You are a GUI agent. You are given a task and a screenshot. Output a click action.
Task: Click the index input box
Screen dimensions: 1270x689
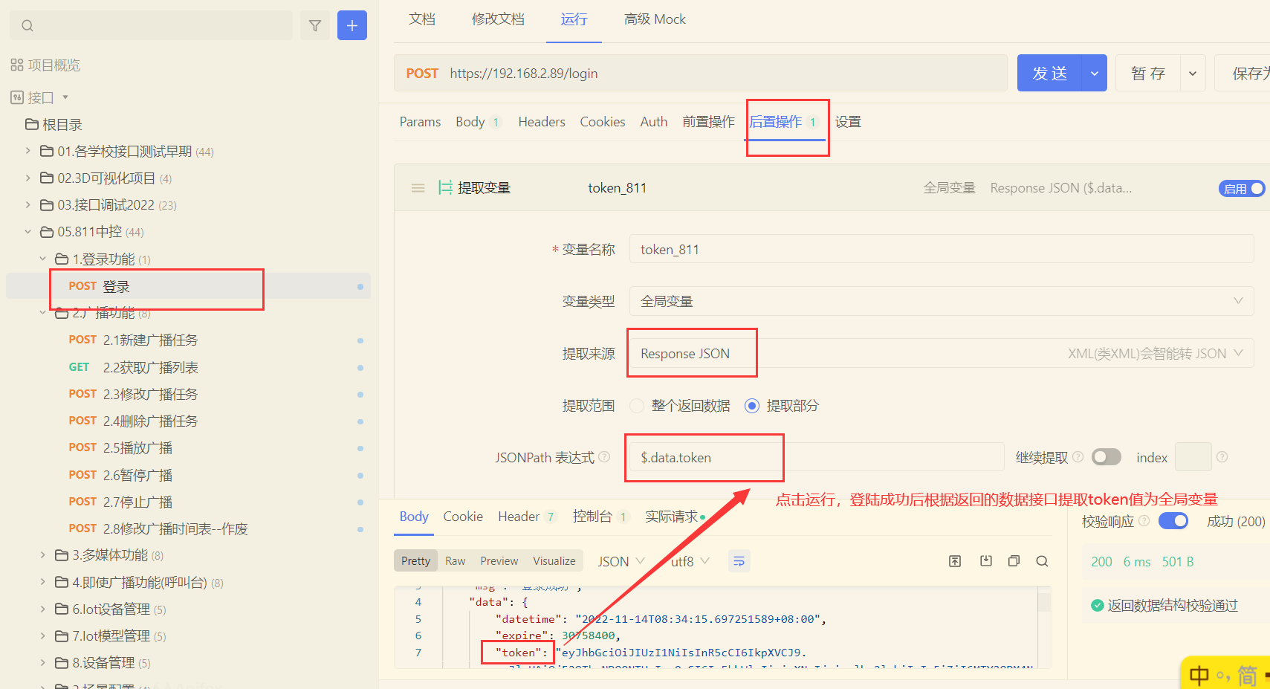pyautogui.click(x=1193, y=457)
